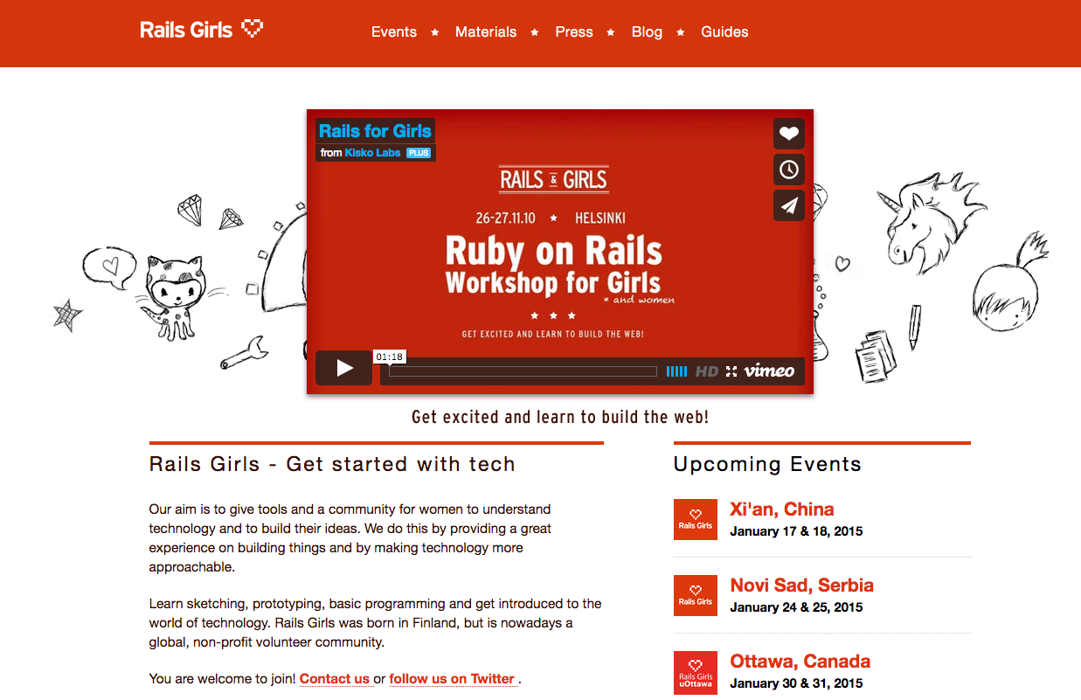Screen dimensions: 1081x700
Task: Toggle HD quality on the video
Action: [706, 371]
